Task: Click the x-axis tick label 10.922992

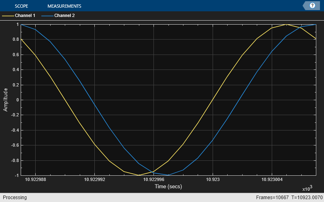Action: (x=95, y=179)
